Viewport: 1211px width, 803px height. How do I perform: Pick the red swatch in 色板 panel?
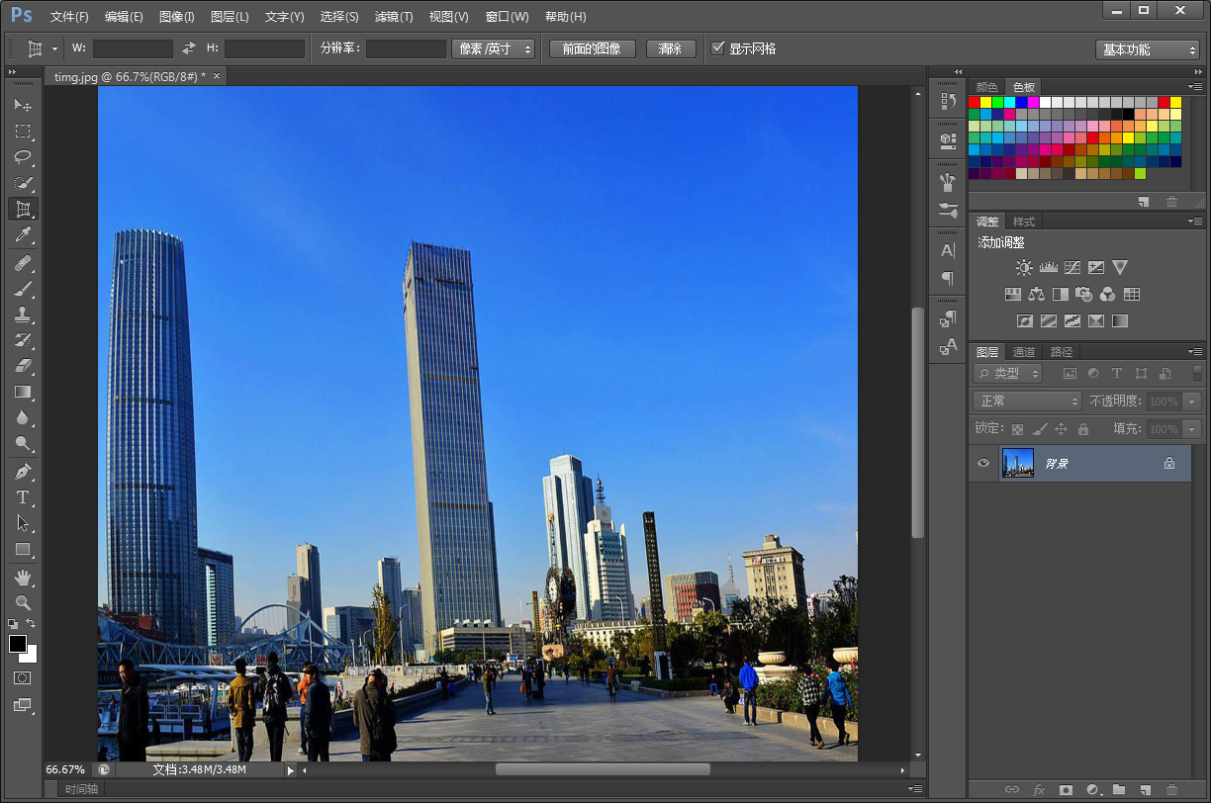975,103
